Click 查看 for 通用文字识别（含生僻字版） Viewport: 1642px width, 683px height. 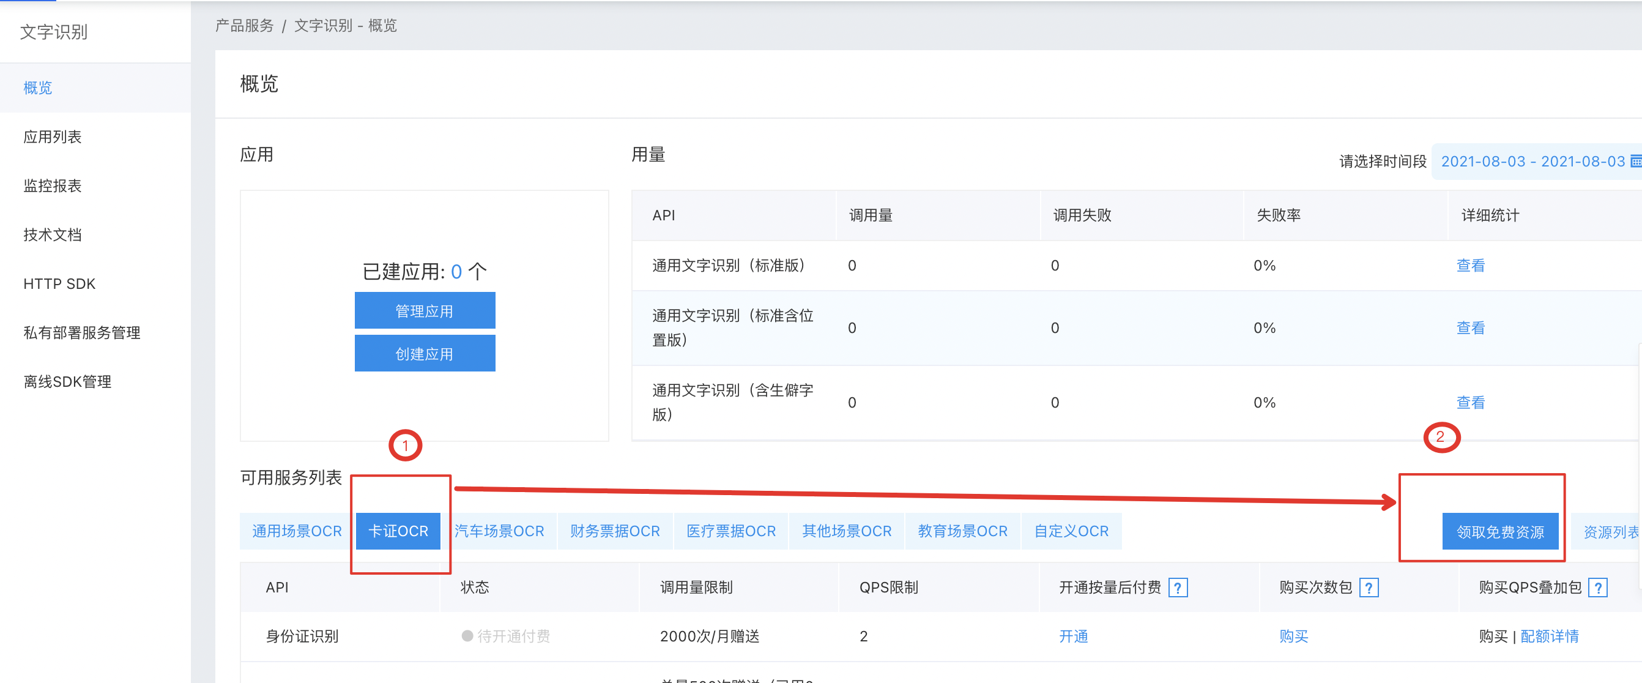click(1471, 403)
